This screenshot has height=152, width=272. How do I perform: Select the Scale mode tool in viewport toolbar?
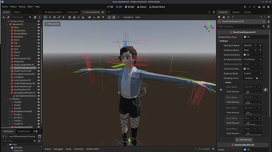pos(59,17)
